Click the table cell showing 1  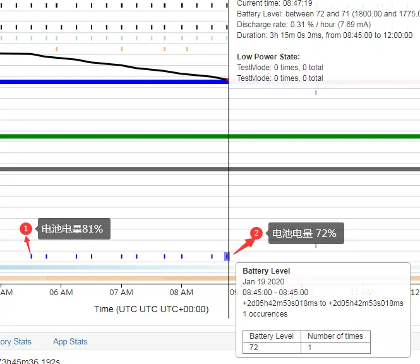coord(335,348)
